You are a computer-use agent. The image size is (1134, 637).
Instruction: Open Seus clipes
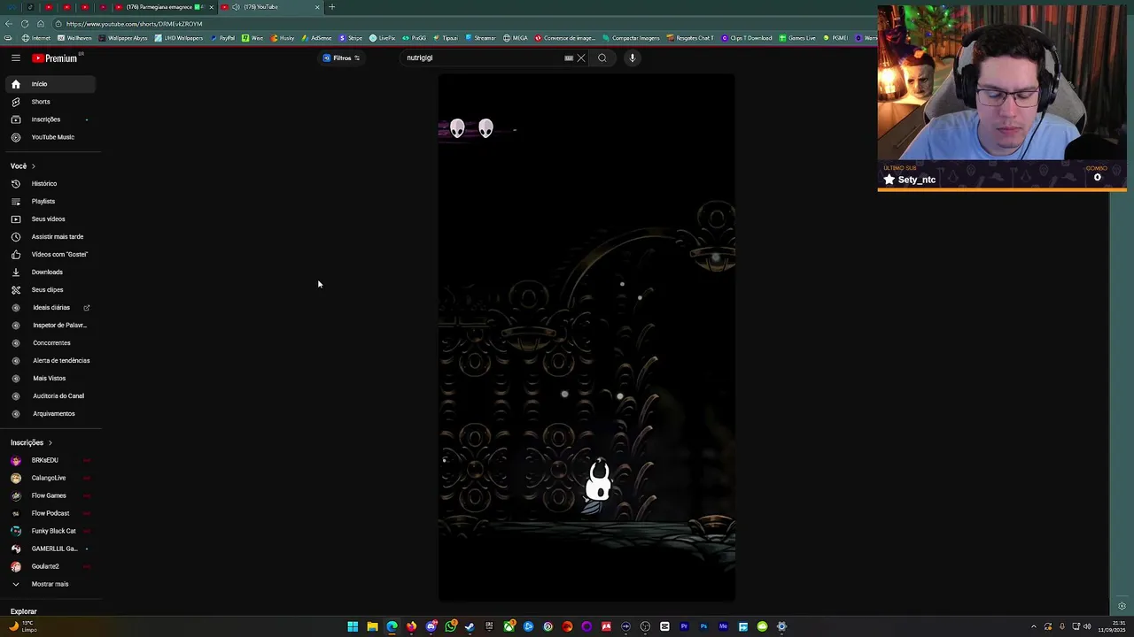pos(49,290)
